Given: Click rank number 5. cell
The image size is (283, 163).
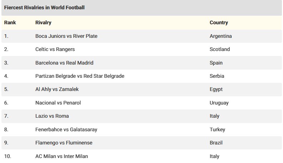Looking at the screenshot, I should (x=6, y=90).
